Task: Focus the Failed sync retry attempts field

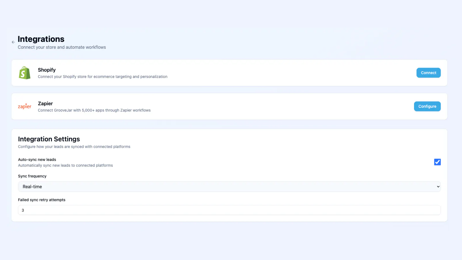Action: coord(229,210)
